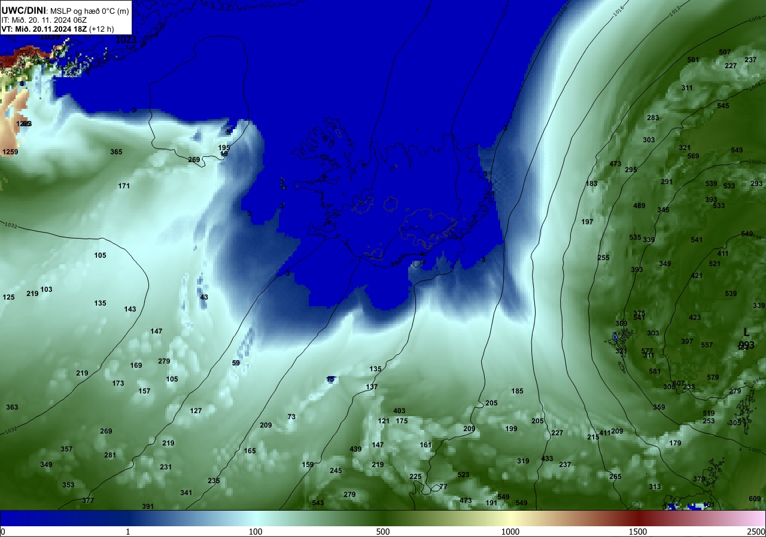This screenshot has width=766, height=537.
Task: Pick the 195 height value
Action: [224, 148]
